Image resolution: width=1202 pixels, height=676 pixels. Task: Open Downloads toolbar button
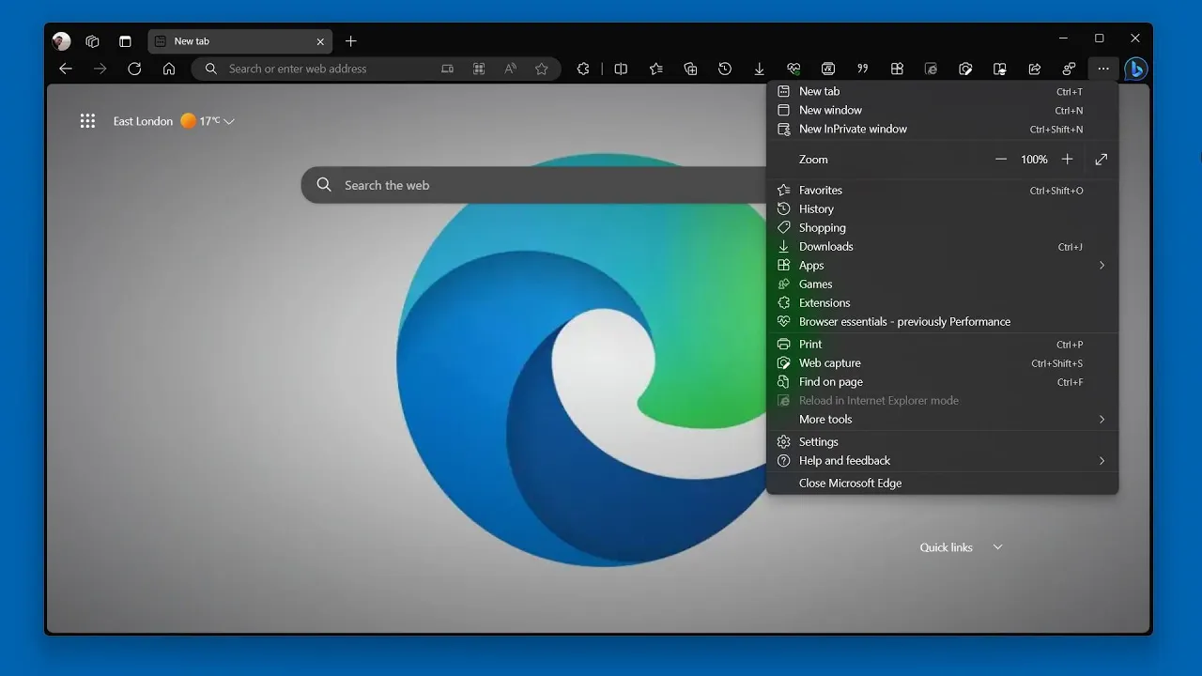click(759, 69)
